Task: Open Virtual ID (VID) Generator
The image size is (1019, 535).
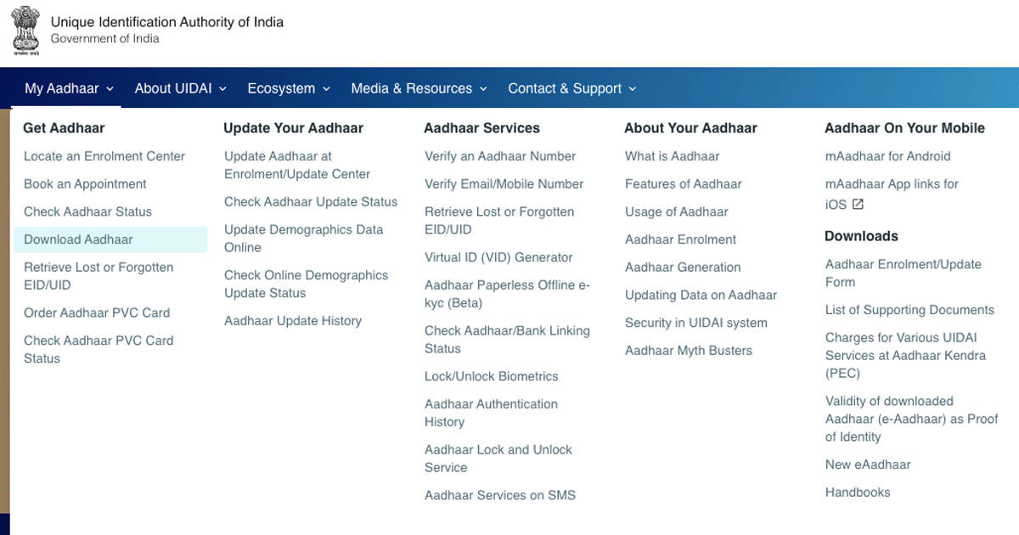Action: coord(498,257)
